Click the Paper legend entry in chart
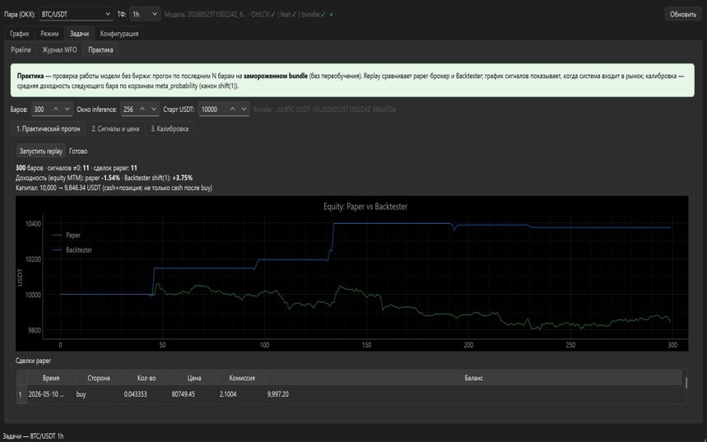 pyautogui.click(x=67, y=235)
